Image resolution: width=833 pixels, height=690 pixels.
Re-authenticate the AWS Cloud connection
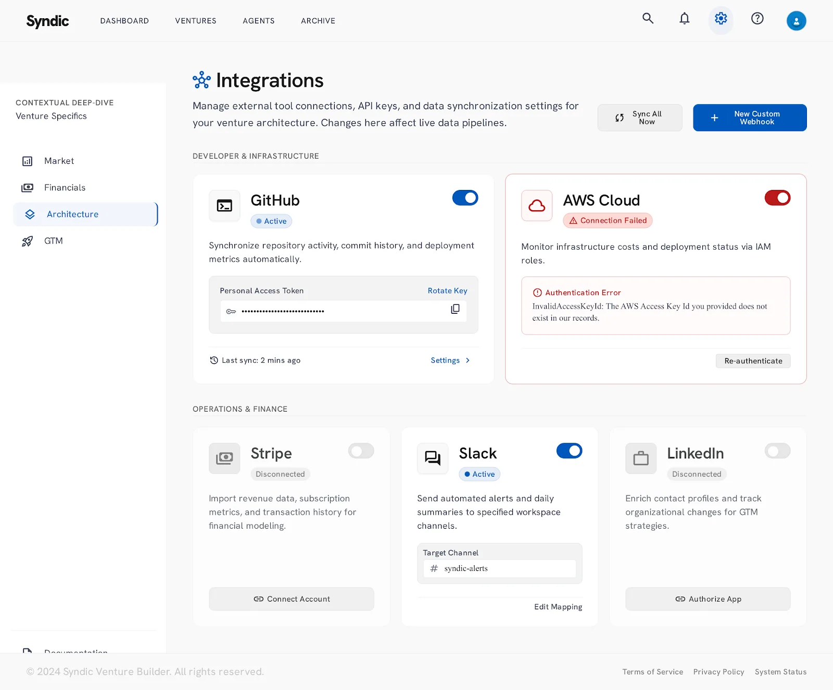pos(753,361)
